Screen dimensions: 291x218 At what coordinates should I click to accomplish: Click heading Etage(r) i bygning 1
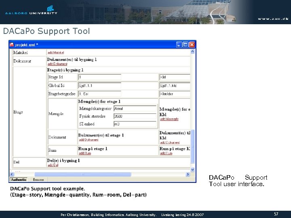click(65, 70)
